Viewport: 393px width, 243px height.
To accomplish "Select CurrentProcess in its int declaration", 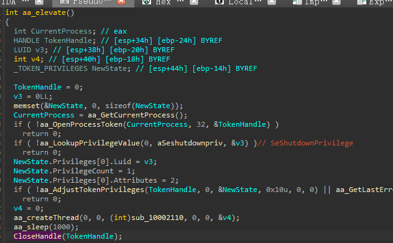I will (62, 31).
